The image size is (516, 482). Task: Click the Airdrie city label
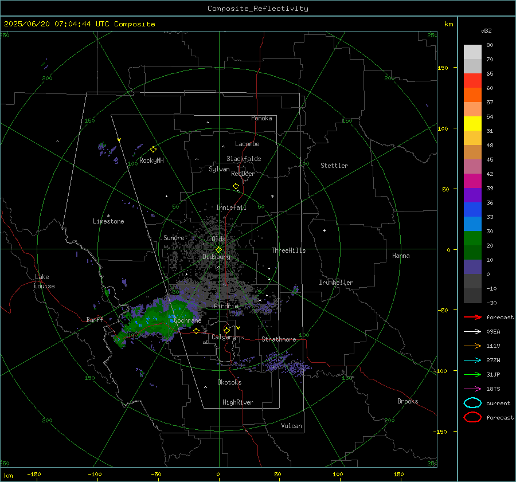226,306
